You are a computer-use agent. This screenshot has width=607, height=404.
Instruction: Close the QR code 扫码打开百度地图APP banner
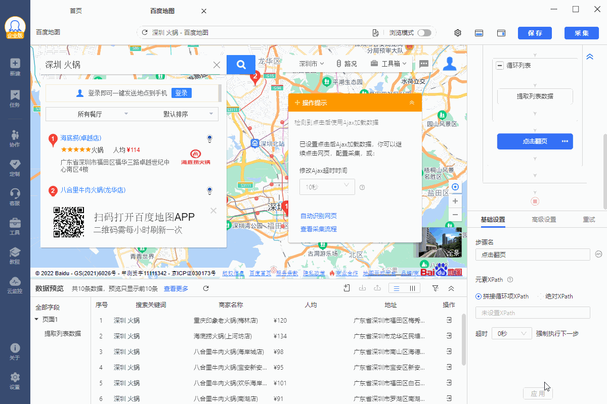[x=213, y=210]
